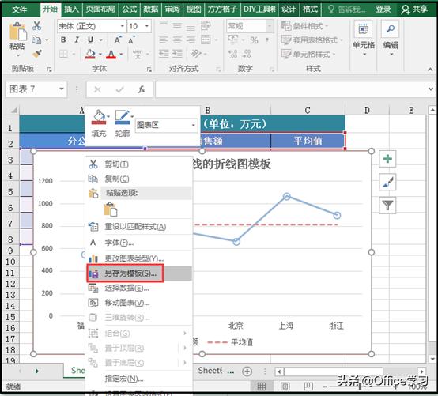Click the 告诉我 search box

pos(347,9)
